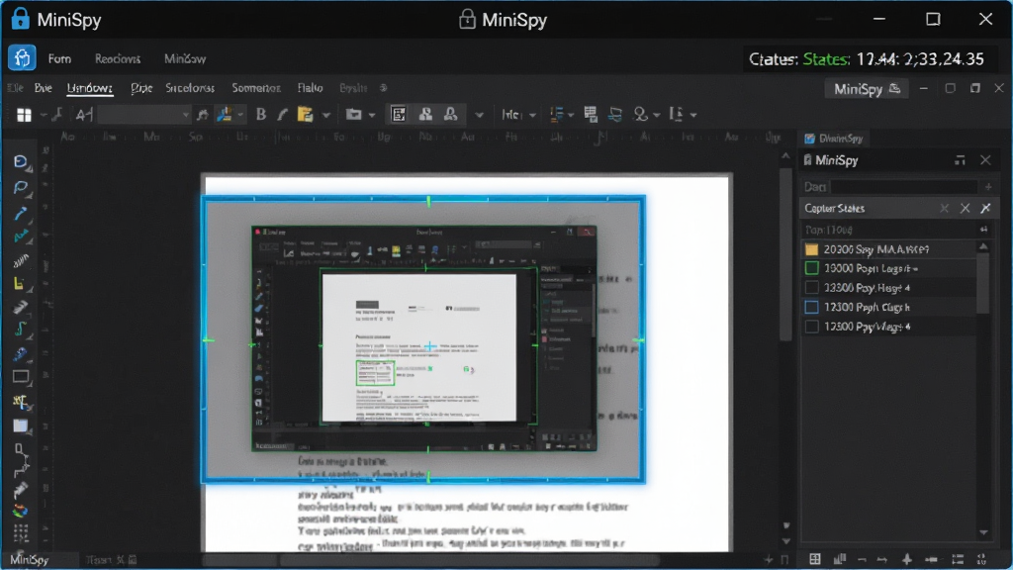
Task: Select the blue pen tool in sidebar
Action: coord(21,214)
